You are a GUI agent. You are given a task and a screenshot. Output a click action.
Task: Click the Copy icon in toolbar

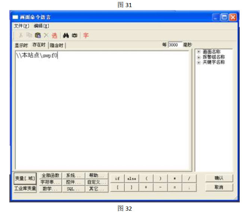coord(29,35)
